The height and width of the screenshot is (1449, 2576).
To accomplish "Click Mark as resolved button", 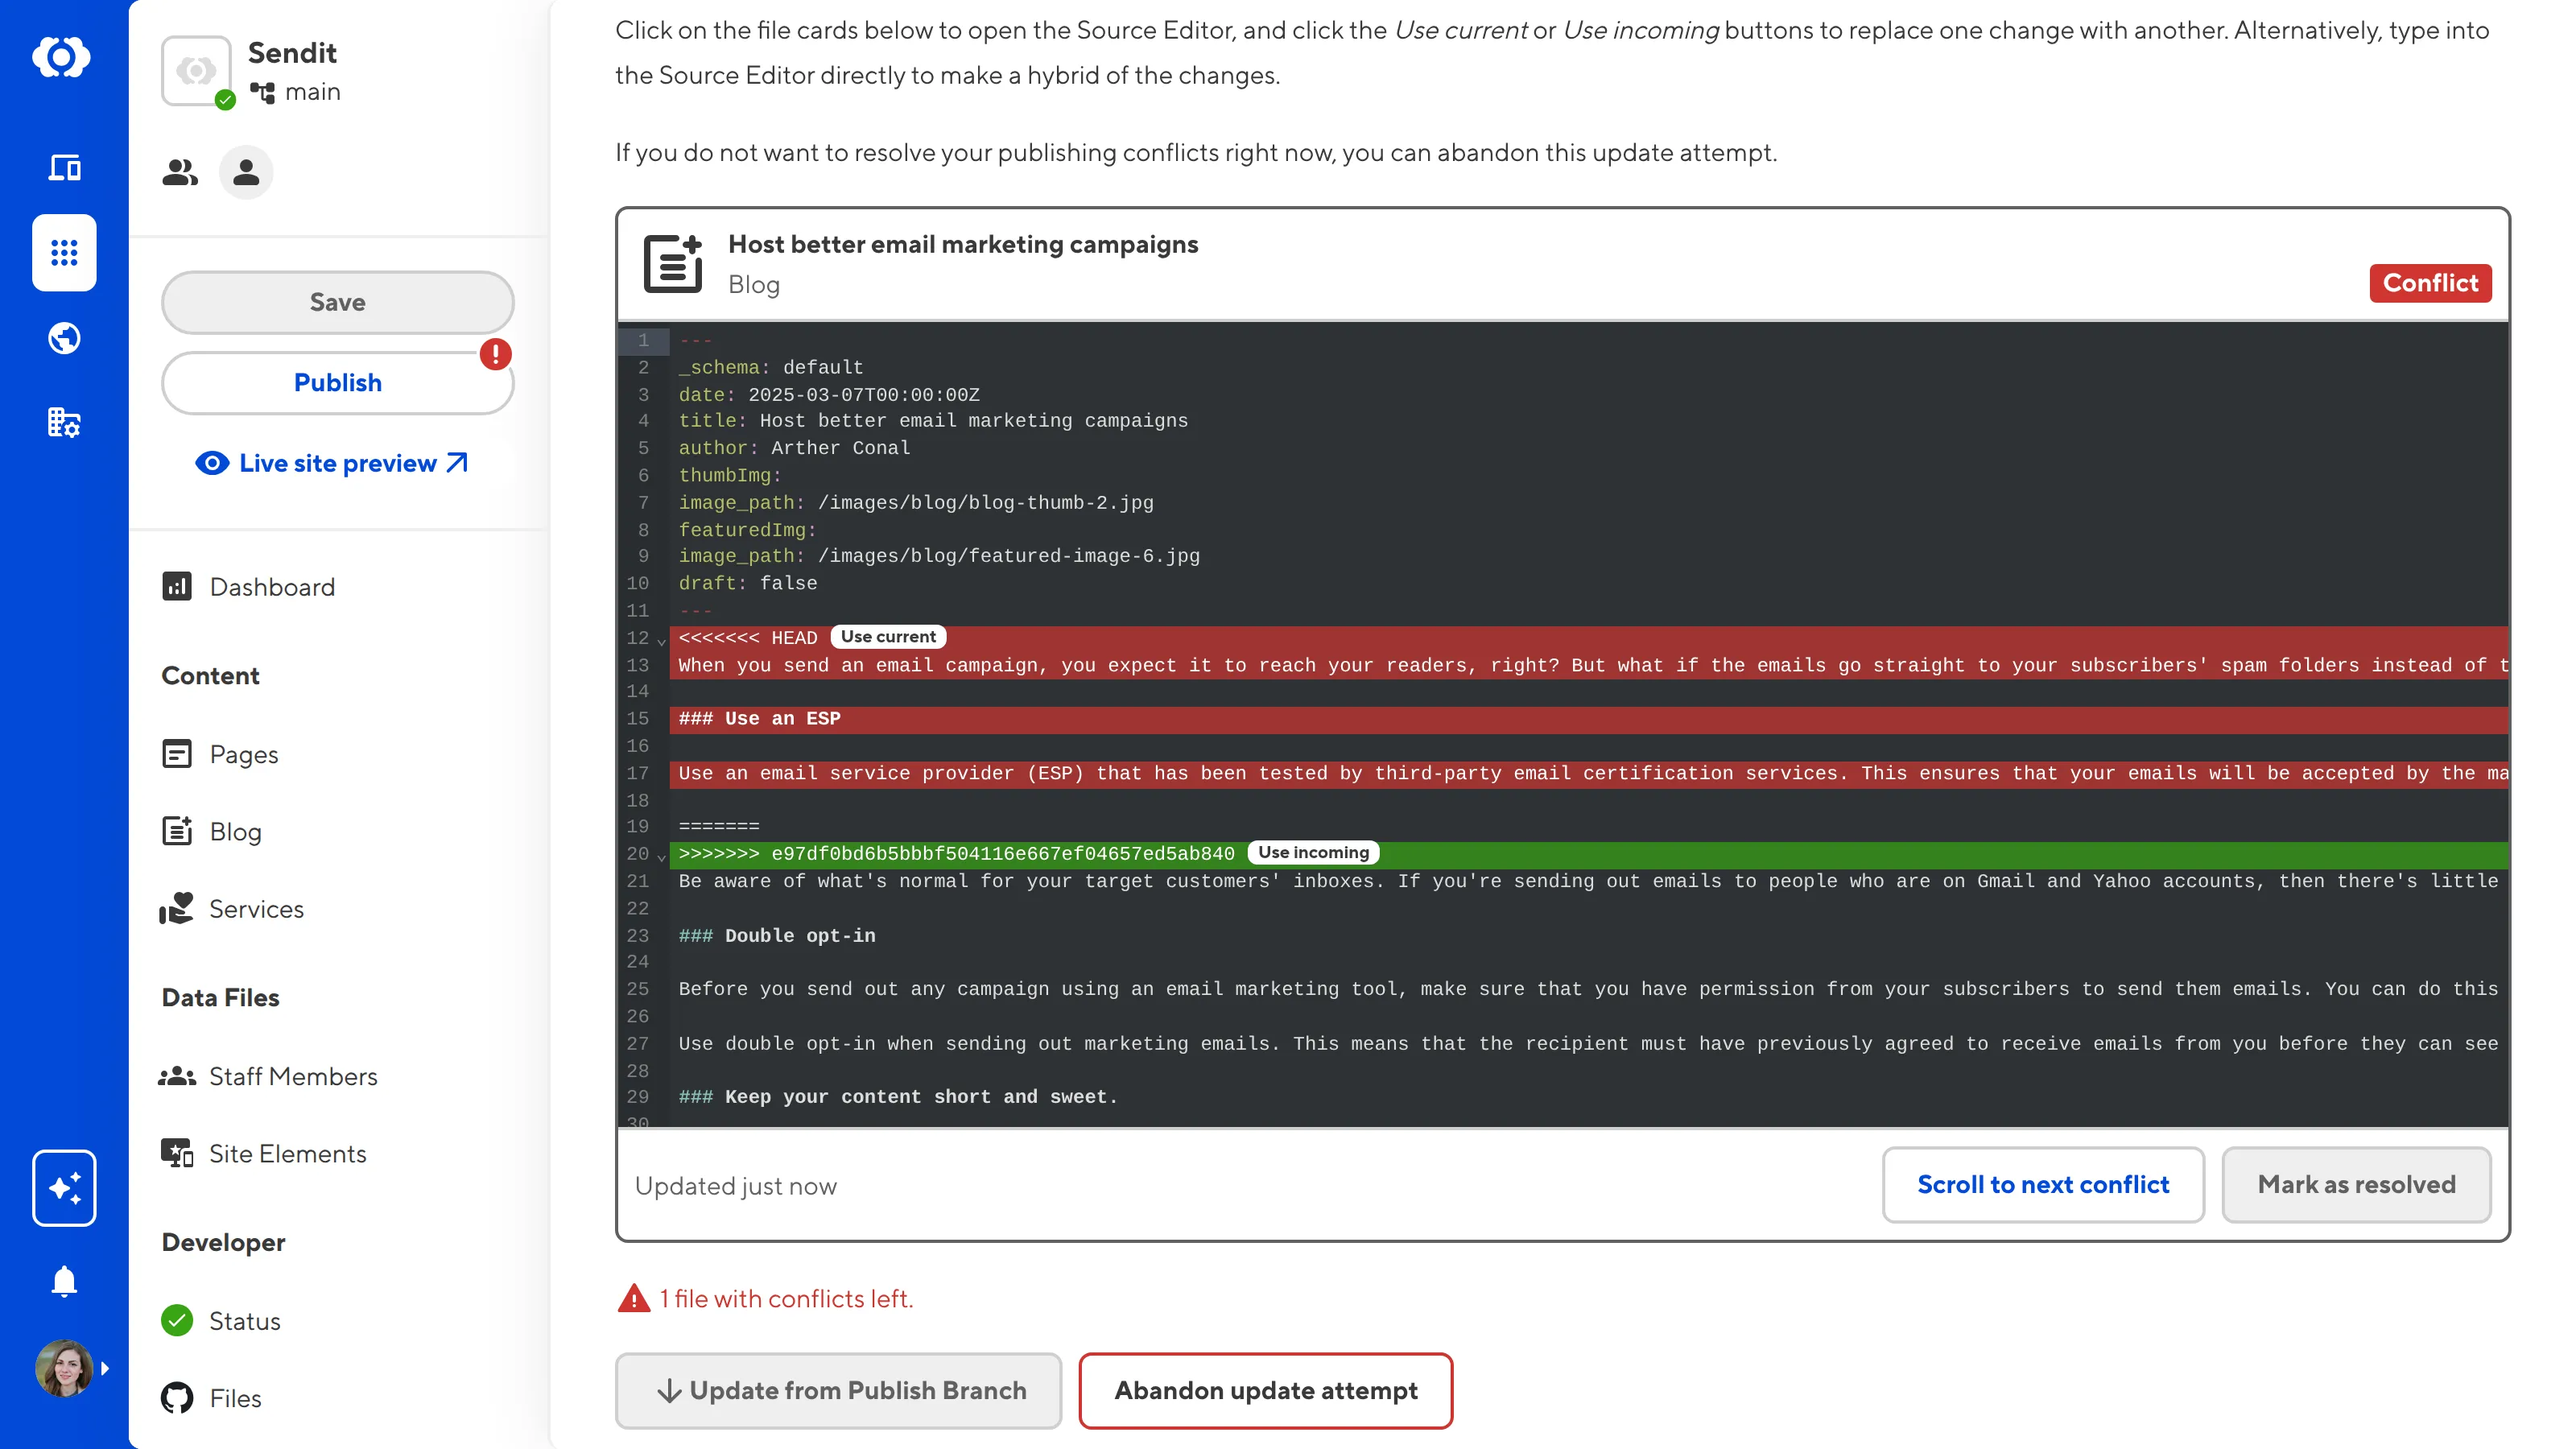I will pyautogui.click(x=2356, y=1185).
